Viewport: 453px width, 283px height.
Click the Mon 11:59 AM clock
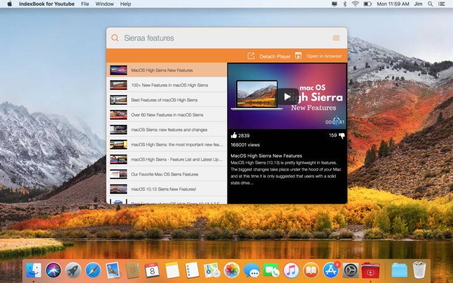click(x=393, y=4)
